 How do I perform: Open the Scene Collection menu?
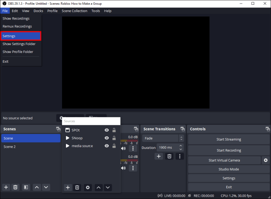click(x=75, y=11)
